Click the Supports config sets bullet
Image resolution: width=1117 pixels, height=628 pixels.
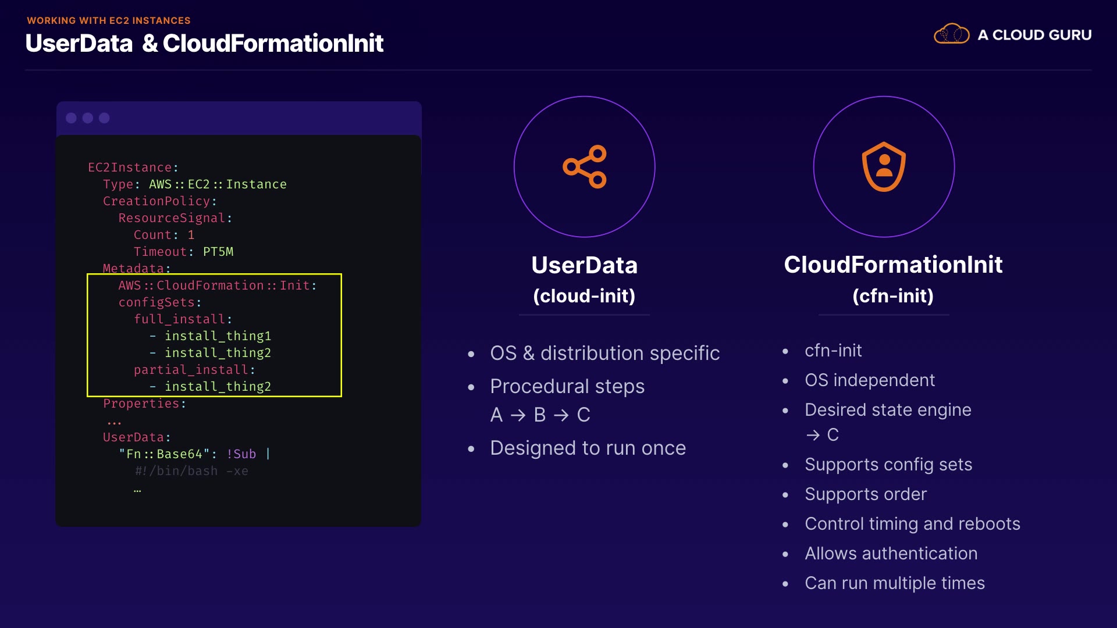pos(888,465)
